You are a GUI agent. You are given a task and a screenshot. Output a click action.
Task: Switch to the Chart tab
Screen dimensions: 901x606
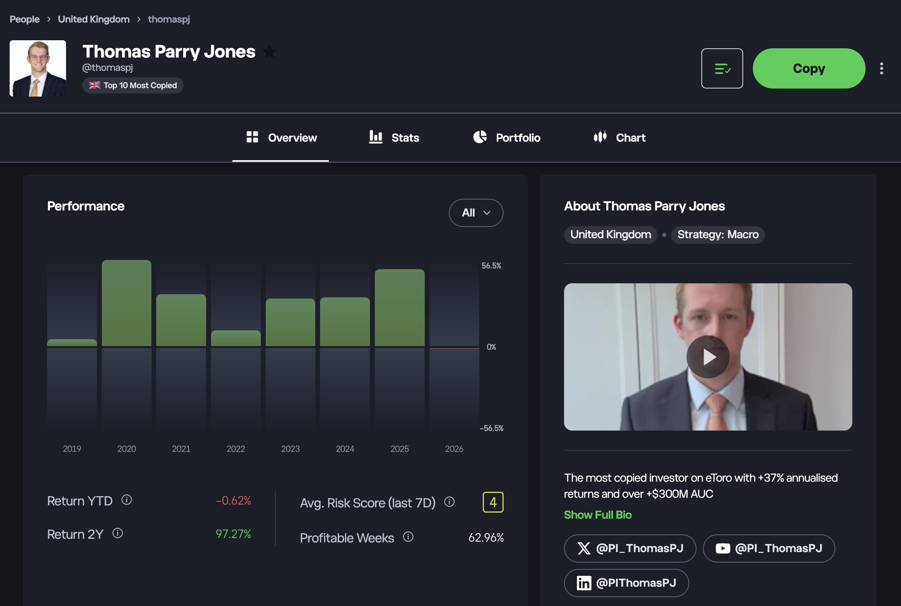pos(619,137)
